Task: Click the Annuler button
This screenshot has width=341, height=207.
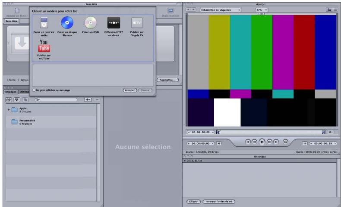Action: (129, 90)
